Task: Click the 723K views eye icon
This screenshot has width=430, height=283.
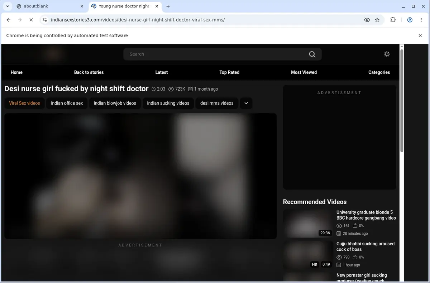Action: point(171,89)
